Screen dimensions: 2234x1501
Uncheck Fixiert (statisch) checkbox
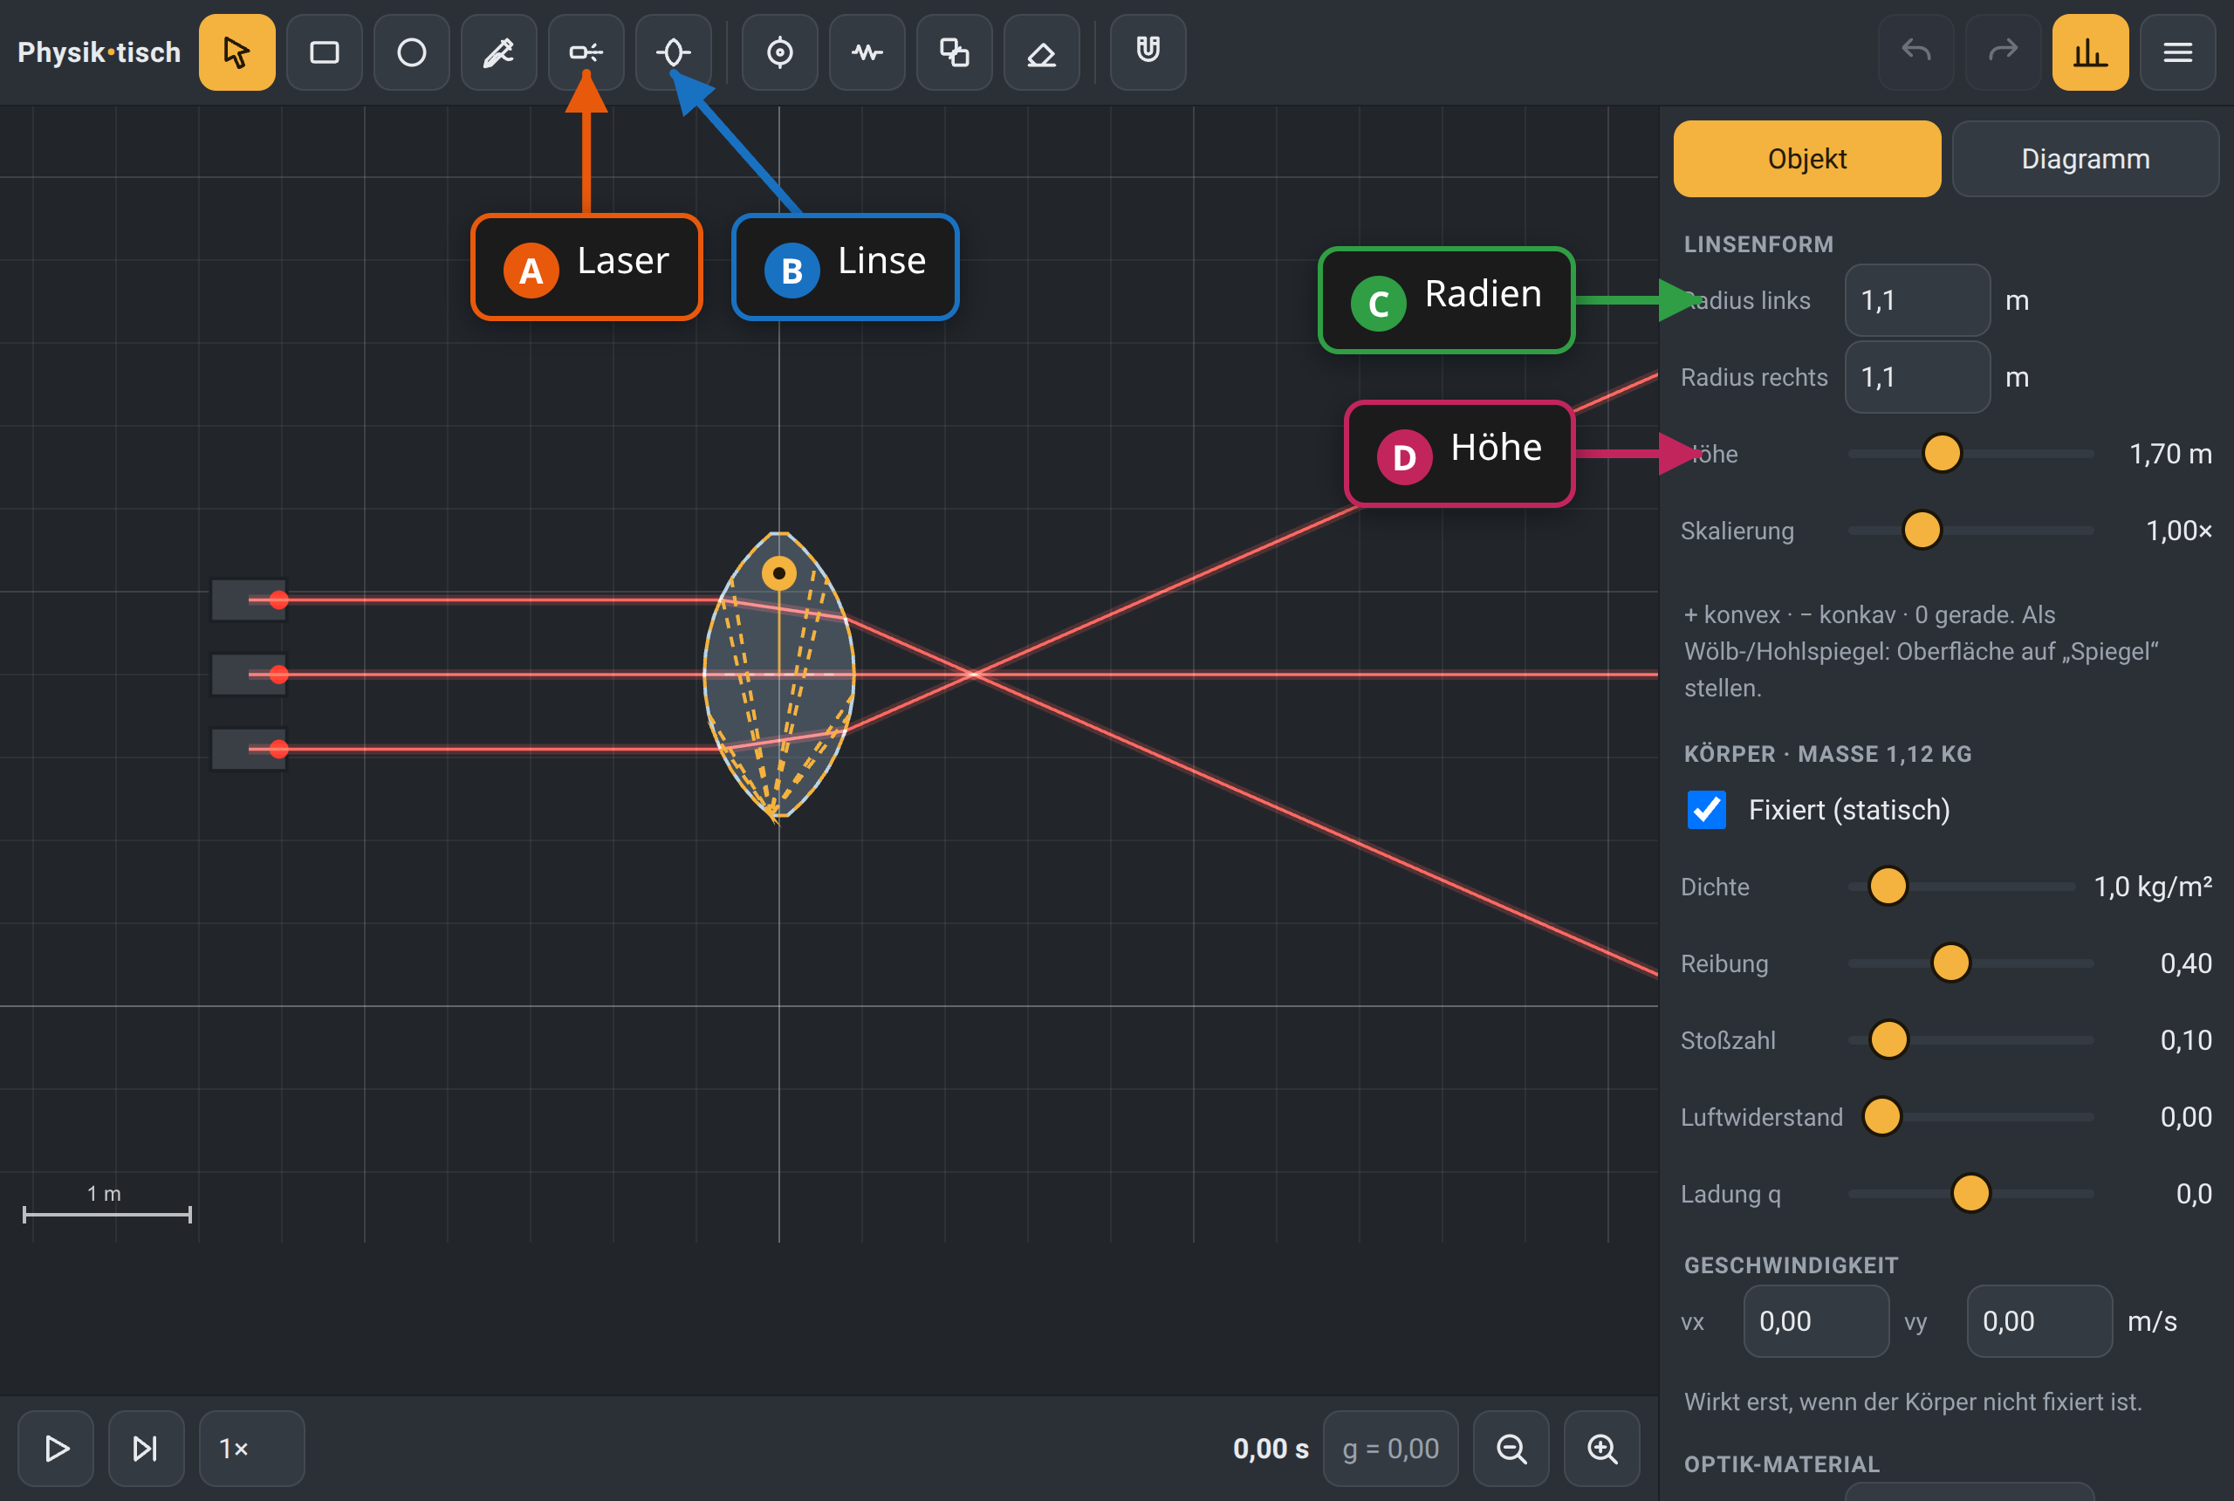pyautogui.click(x=1707, y=810)
